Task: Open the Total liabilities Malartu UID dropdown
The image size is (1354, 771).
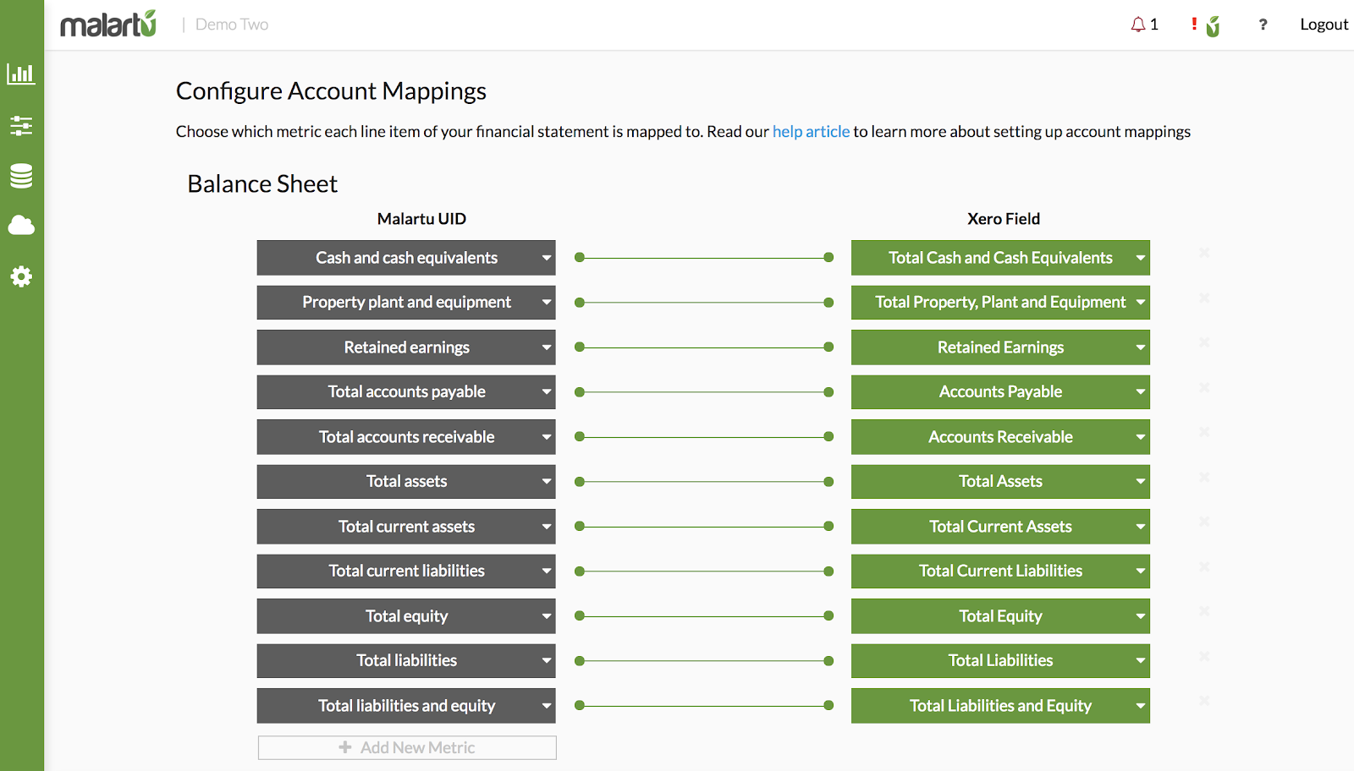Action: click(x=406, y=661)
